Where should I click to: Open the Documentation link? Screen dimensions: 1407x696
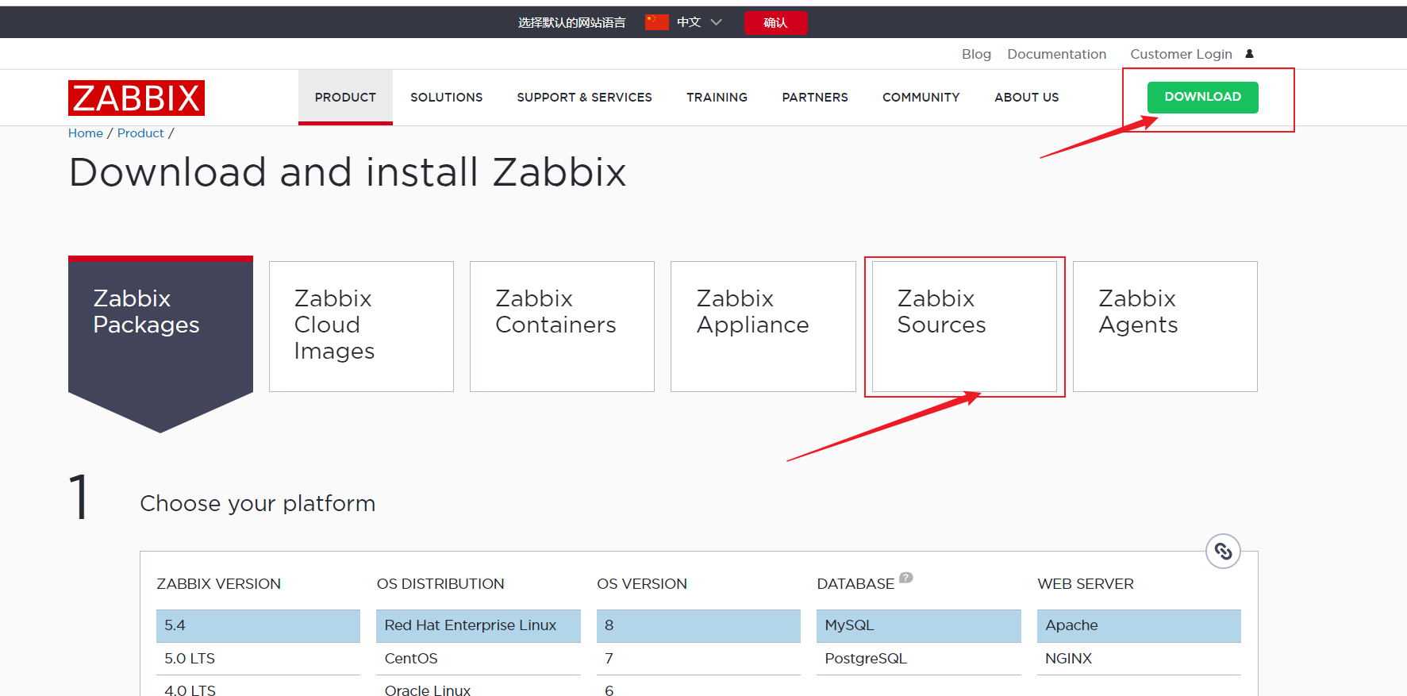(1056, 54)
